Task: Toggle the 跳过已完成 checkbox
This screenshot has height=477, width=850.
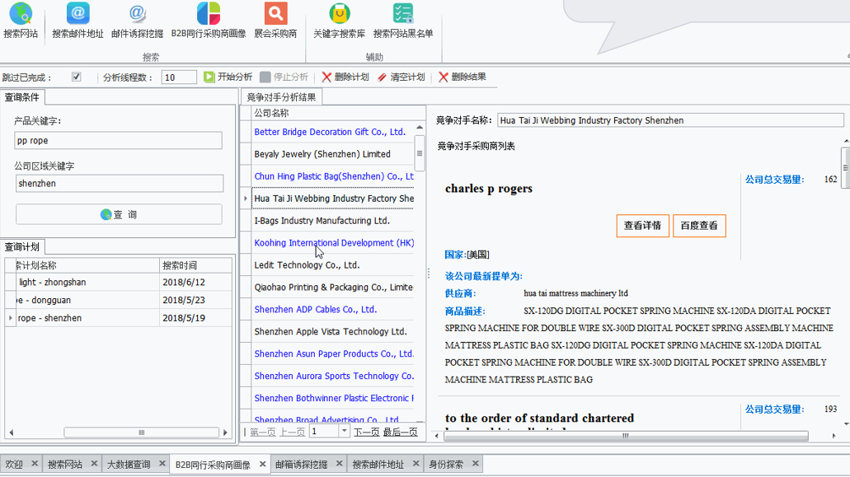Action: (77, 77)
